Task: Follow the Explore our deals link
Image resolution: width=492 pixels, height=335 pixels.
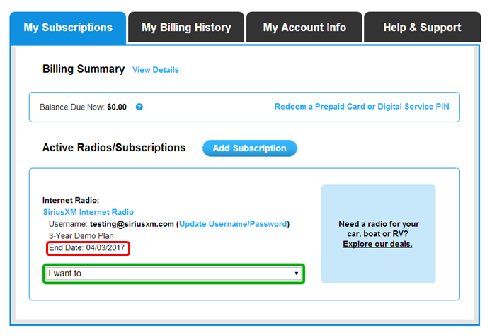Action: pyautogui.click(x=377, y=244)
